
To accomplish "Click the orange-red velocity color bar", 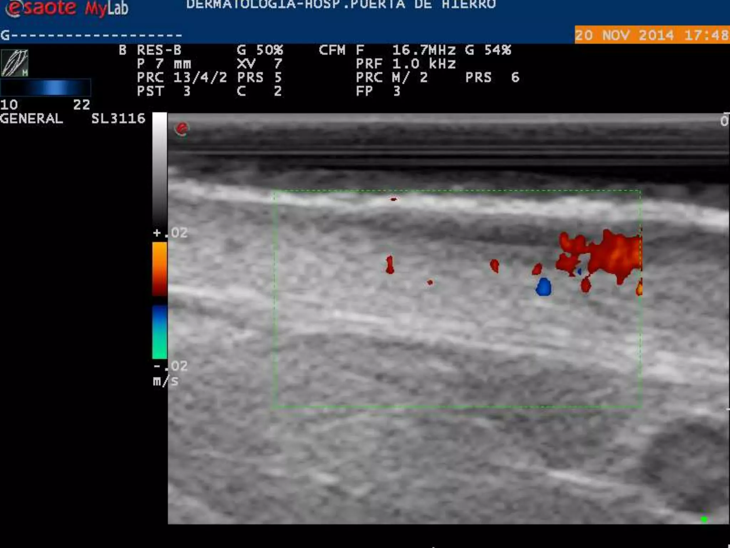I will coord(159,269).
